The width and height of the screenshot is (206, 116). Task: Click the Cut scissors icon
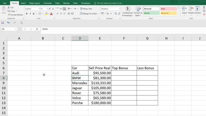pyautogui.click(x=9, y=7)
